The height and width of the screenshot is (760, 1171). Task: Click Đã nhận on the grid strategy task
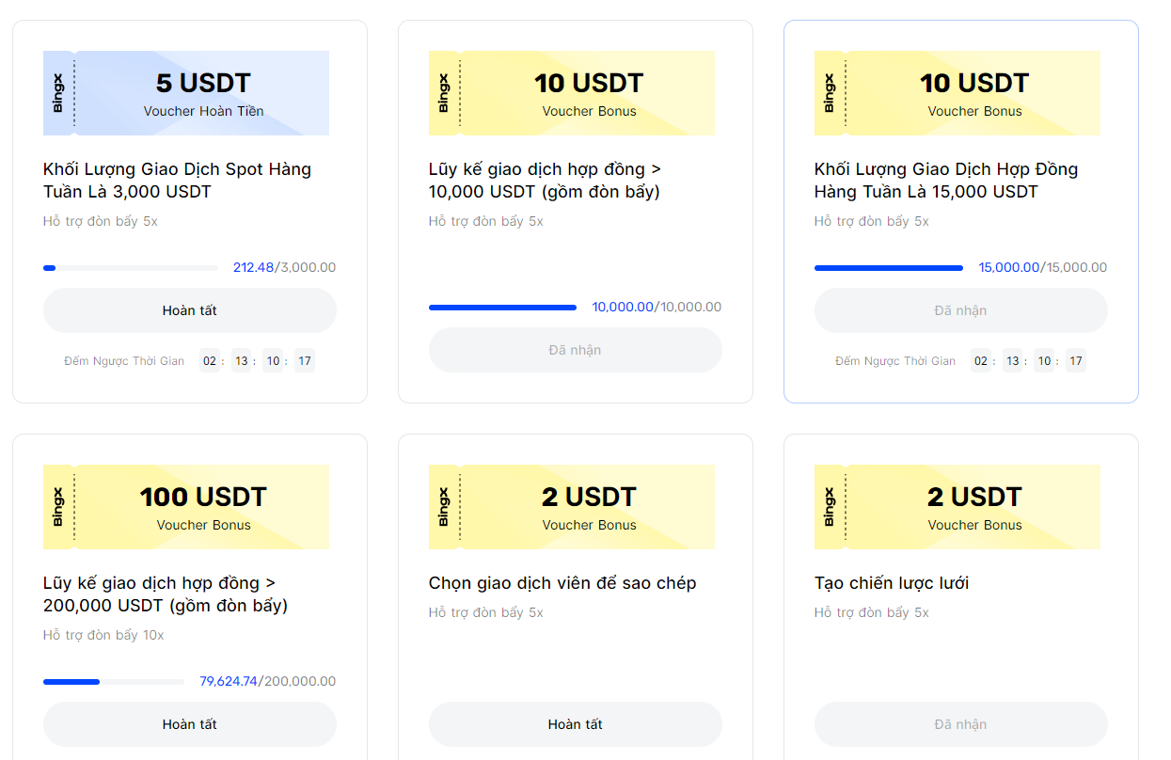point(960,724)
